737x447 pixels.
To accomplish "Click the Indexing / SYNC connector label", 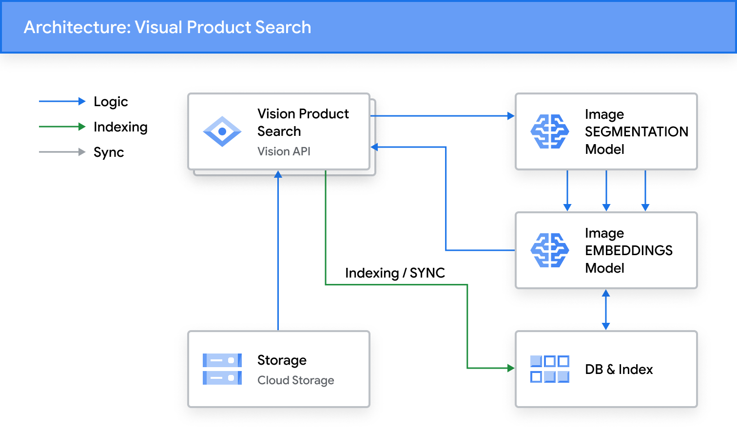I will click(395, 273).
